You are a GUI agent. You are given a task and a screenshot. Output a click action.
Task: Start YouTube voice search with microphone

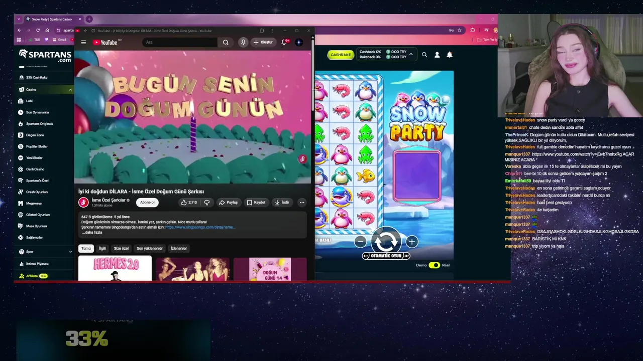[x=243, y=43]
